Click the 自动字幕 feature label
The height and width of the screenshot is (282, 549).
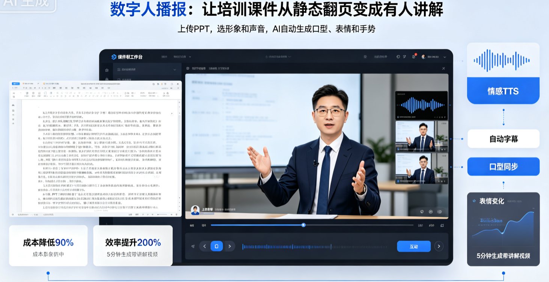click(504, 139)
